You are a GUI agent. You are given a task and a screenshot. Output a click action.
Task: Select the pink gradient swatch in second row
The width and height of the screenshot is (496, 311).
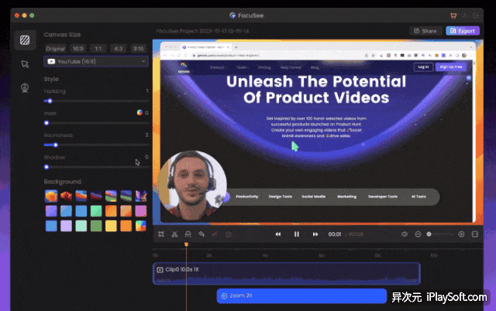(141, 211)
